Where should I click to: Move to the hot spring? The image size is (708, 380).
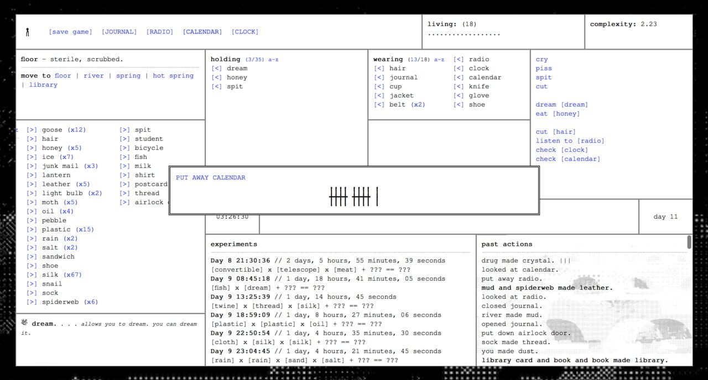171,76
